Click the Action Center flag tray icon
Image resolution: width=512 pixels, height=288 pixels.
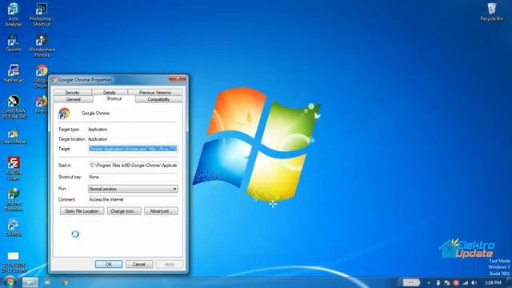tap(447, 282)
